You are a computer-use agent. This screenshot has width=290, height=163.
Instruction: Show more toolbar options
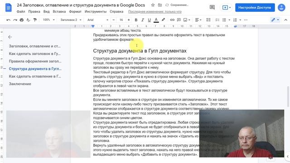(x=246, y=20)
